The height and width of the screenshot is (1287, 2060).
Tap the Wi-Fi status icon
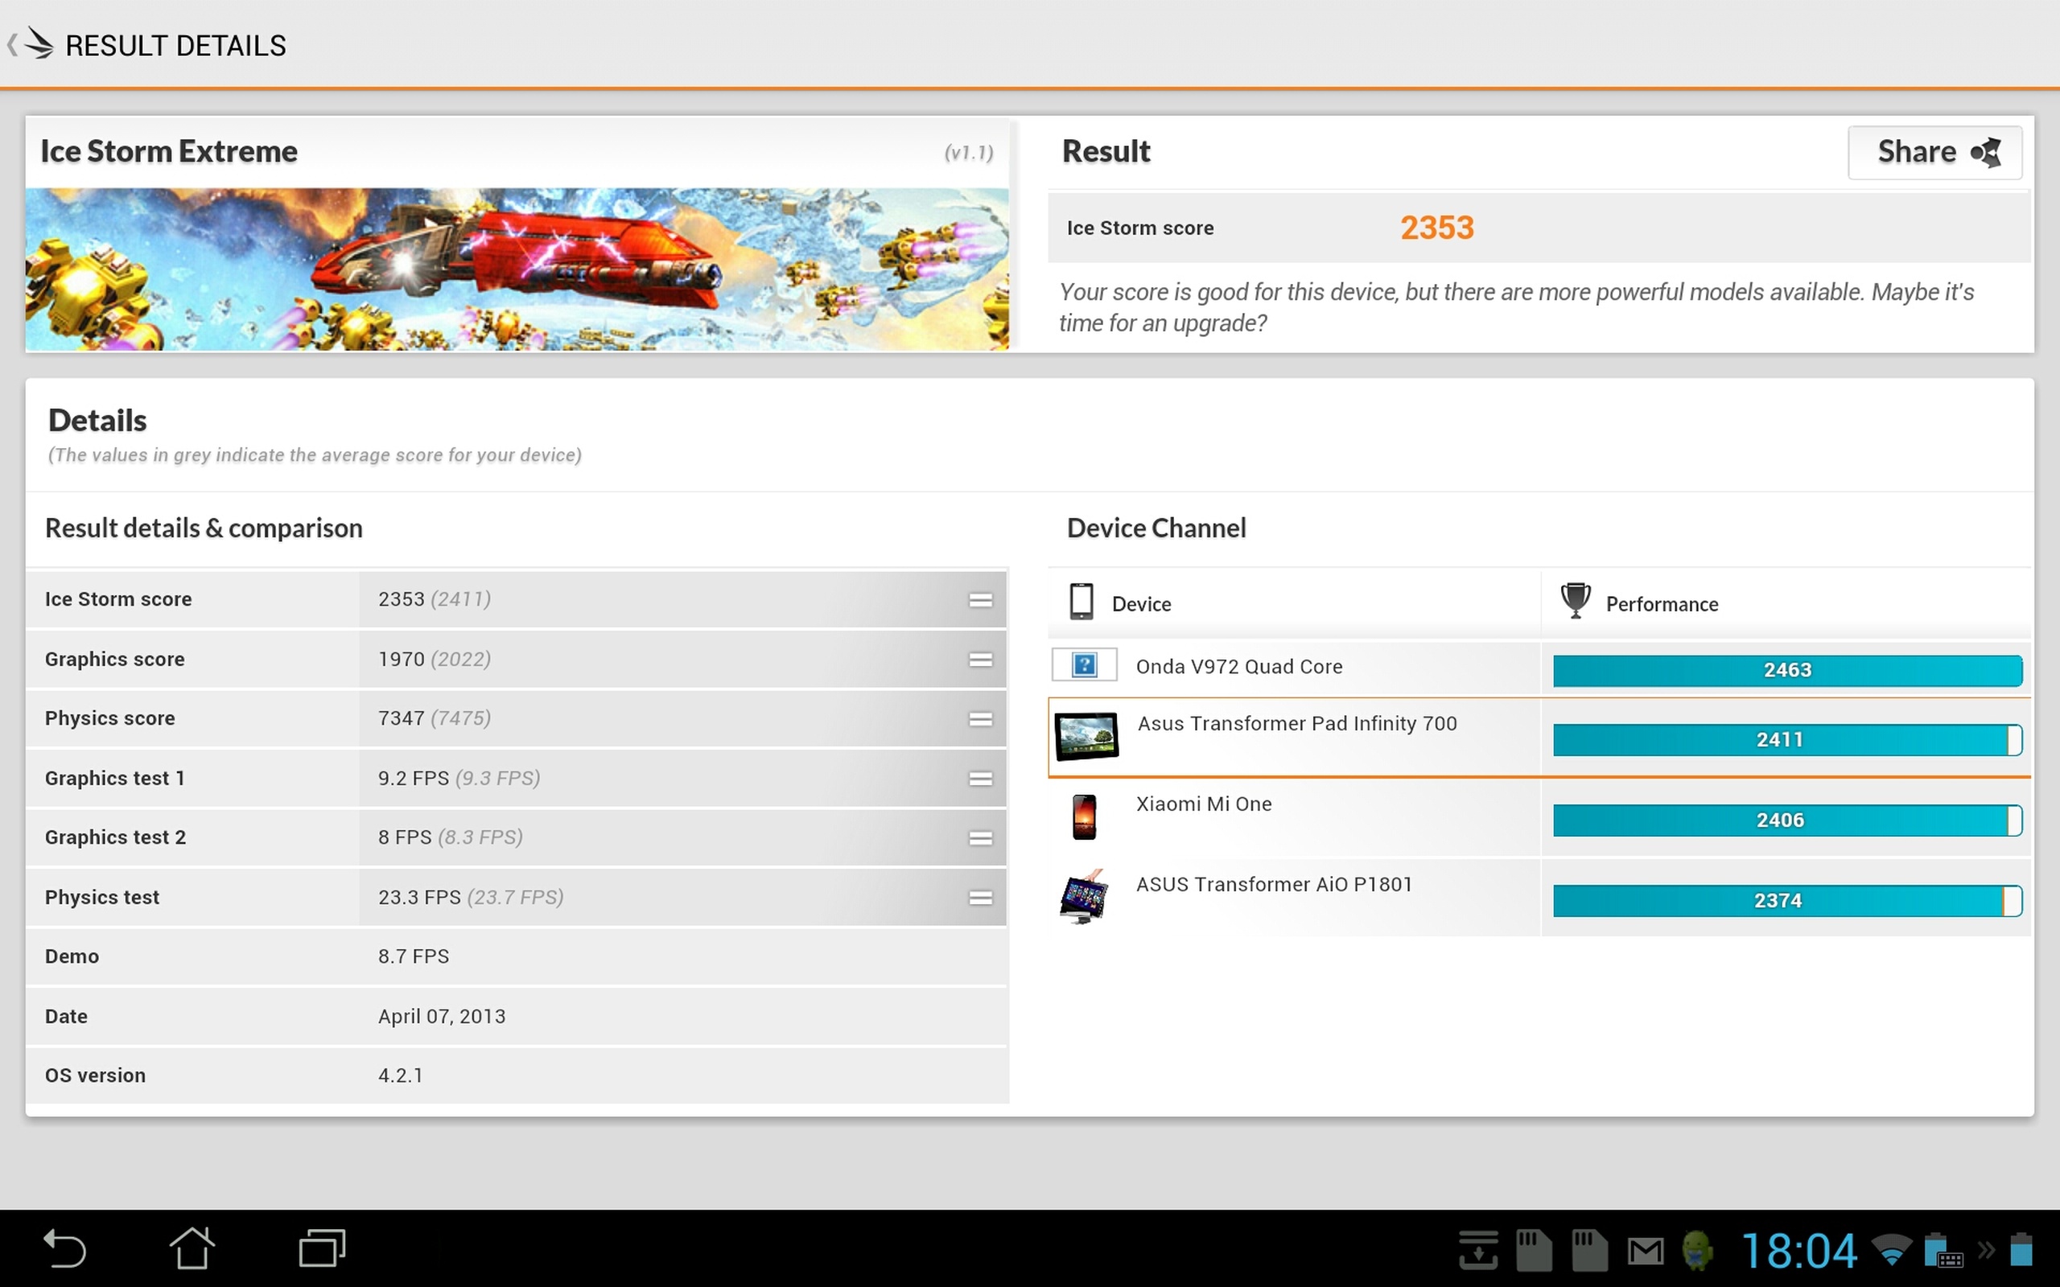coord(1892,1250)
